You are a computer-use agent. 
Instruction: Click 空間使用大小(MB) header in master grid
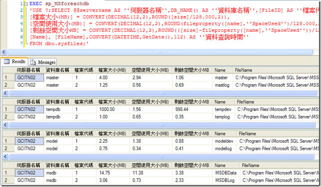pos(151,70)
